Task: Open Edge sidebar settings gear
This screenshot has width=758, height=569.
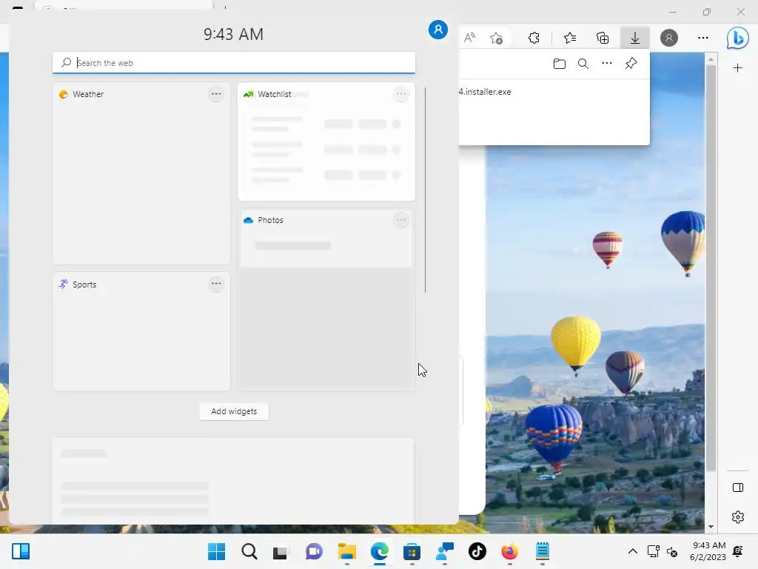Action: [738, 516]
